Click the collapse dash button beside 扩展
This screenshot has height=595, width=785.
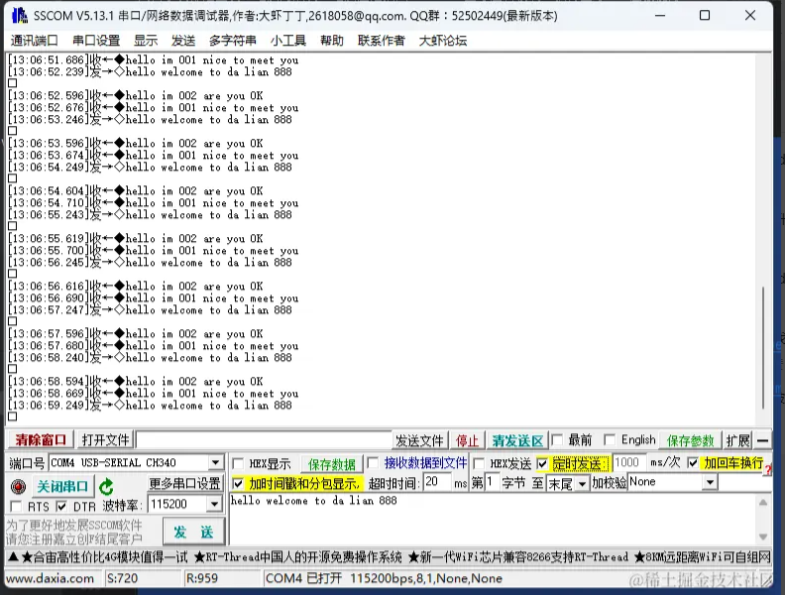(761, 440)
